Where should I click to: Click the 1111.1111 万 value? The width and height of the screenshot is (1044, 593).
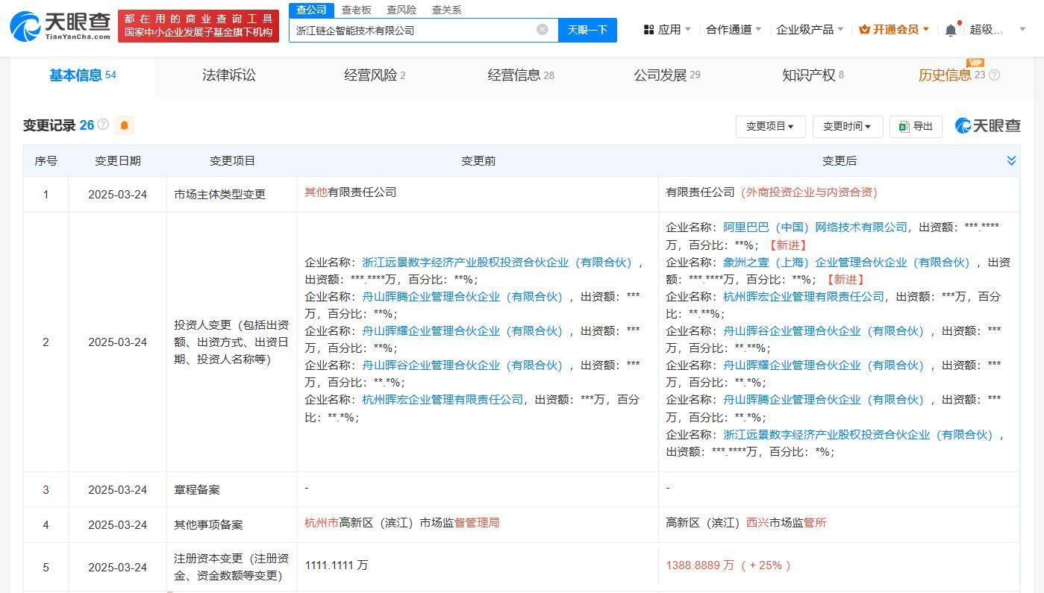(x=336, y=565)
